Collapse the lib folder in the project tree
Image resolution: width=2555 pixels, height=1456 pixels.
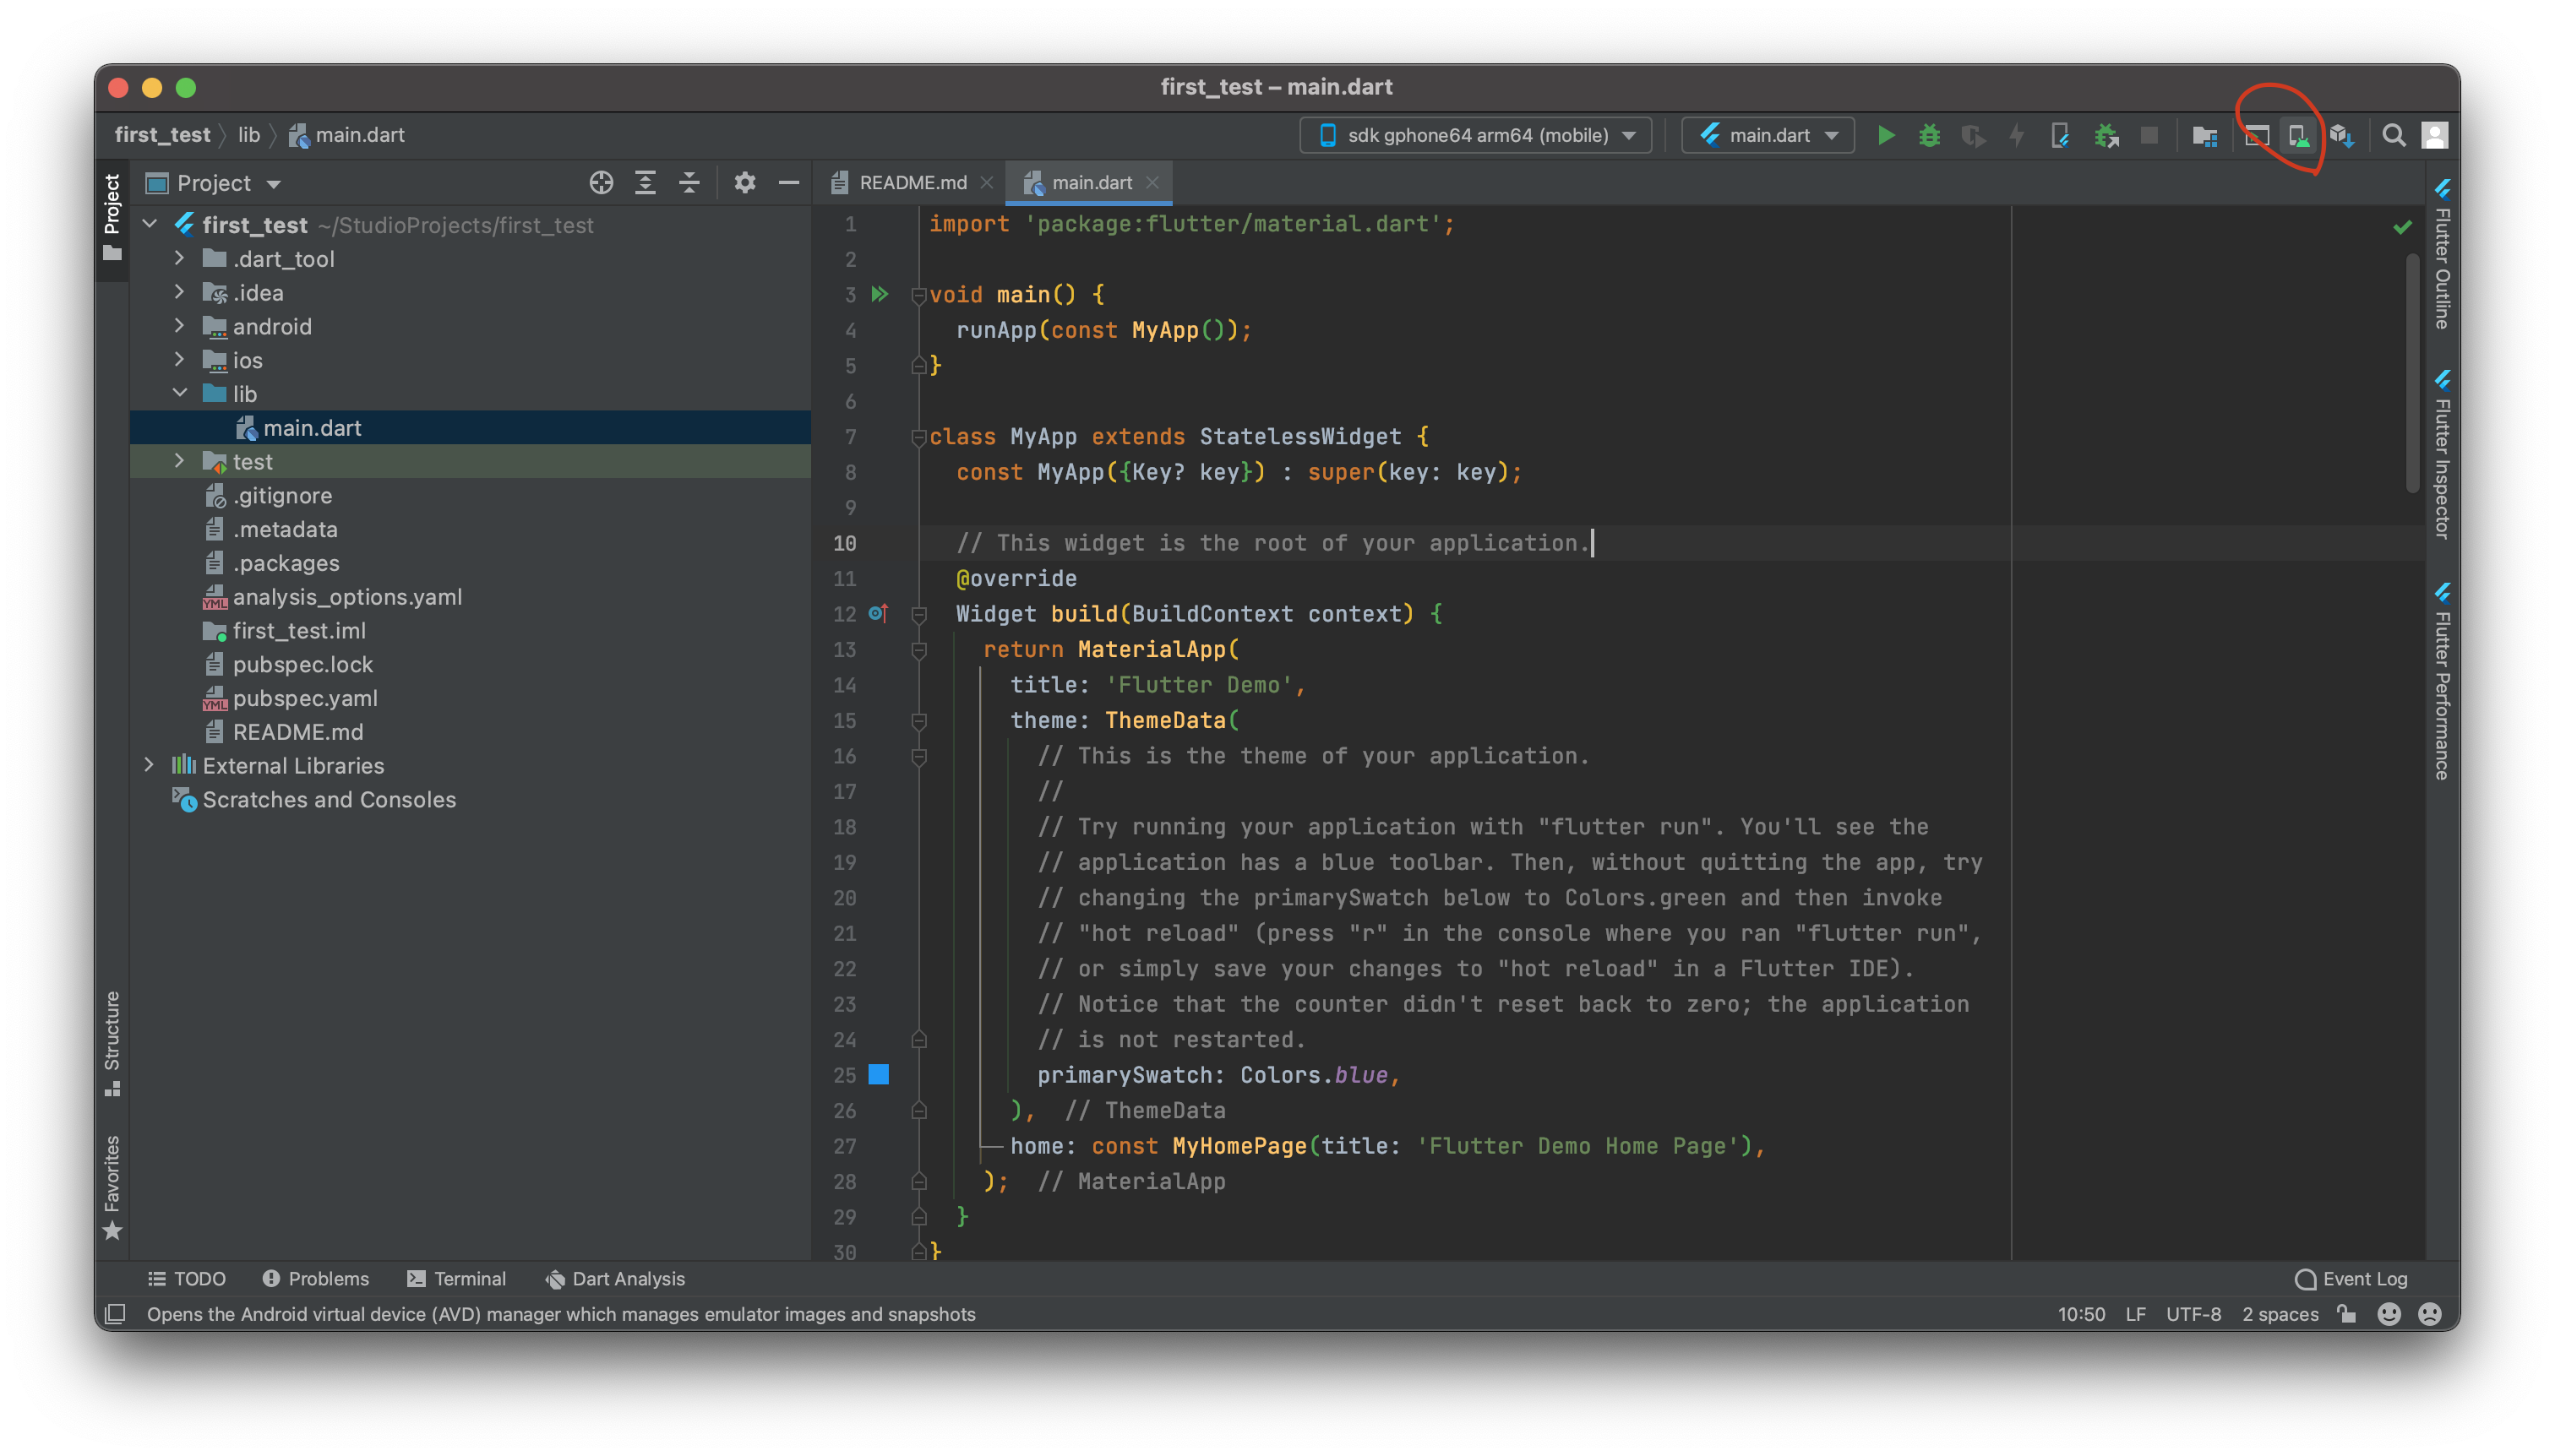point(179,393)
